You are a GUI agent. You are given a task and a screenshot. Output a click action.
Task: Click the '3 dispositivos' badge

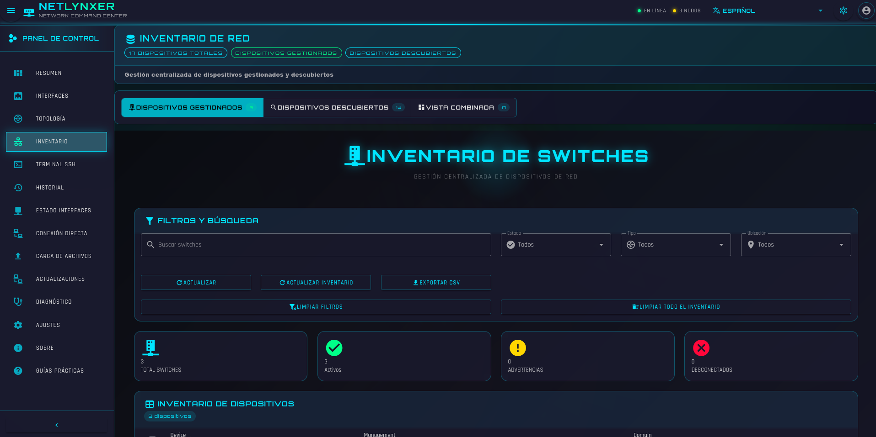[170, 416]
